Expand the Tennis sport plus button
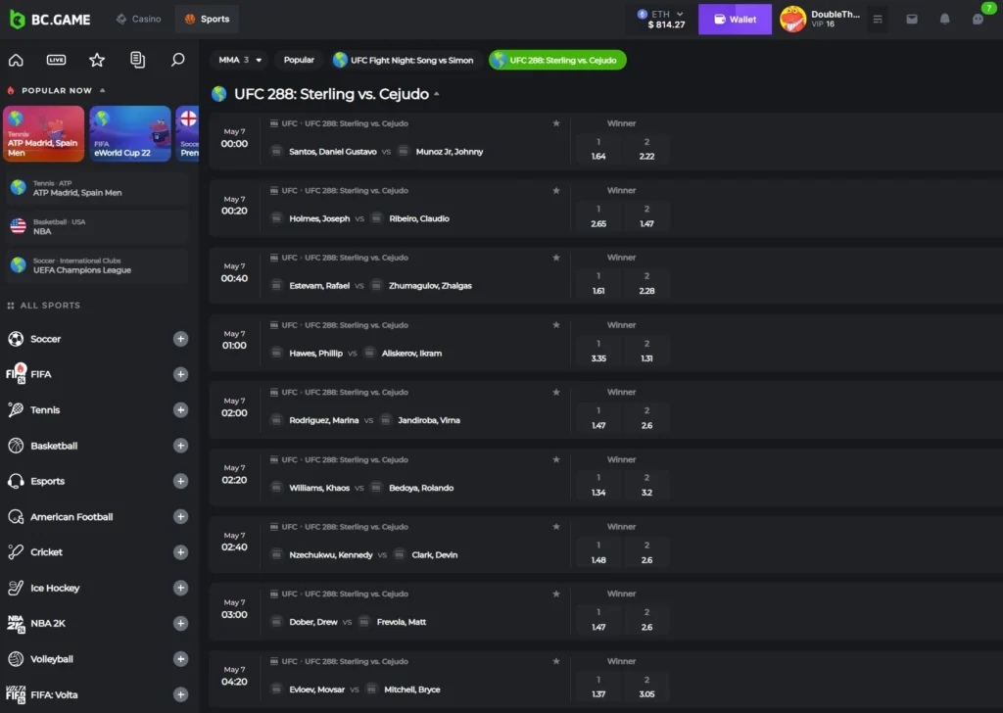 (x=181, y=410)
